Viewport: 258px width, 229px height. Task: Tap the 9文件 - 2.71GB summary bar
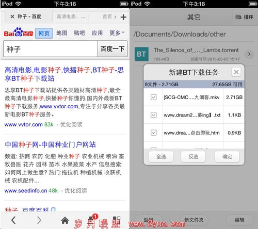pos(194,85)
